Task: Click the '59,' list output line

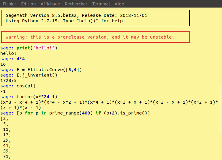Action: click(7, 151)
